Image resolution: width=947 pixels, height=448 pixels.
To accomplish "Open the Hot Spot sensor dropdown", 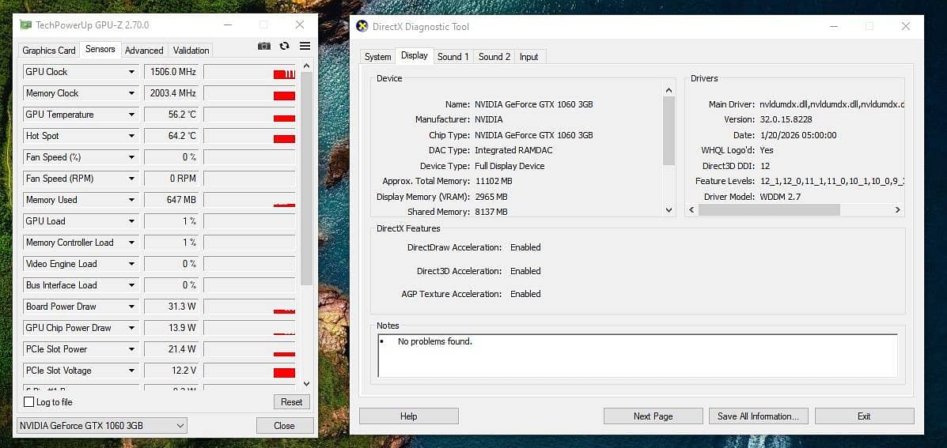I will pyautogui.click(x=131, y=136).
